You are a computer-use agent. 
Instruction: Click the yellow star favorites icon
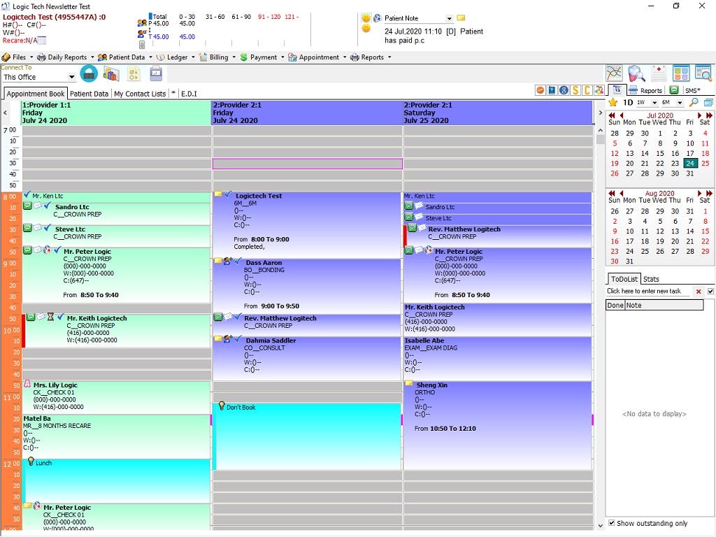(614, 102)
